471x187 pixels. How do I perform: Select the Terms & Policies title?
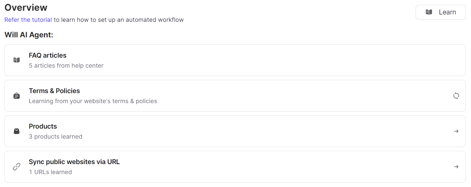click(54, 91)
